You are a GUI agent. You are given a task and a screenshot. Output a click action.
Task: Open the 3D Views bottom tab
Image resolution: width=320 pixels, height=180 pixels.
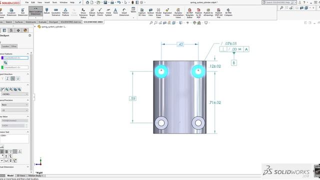[x=21, y=175]
